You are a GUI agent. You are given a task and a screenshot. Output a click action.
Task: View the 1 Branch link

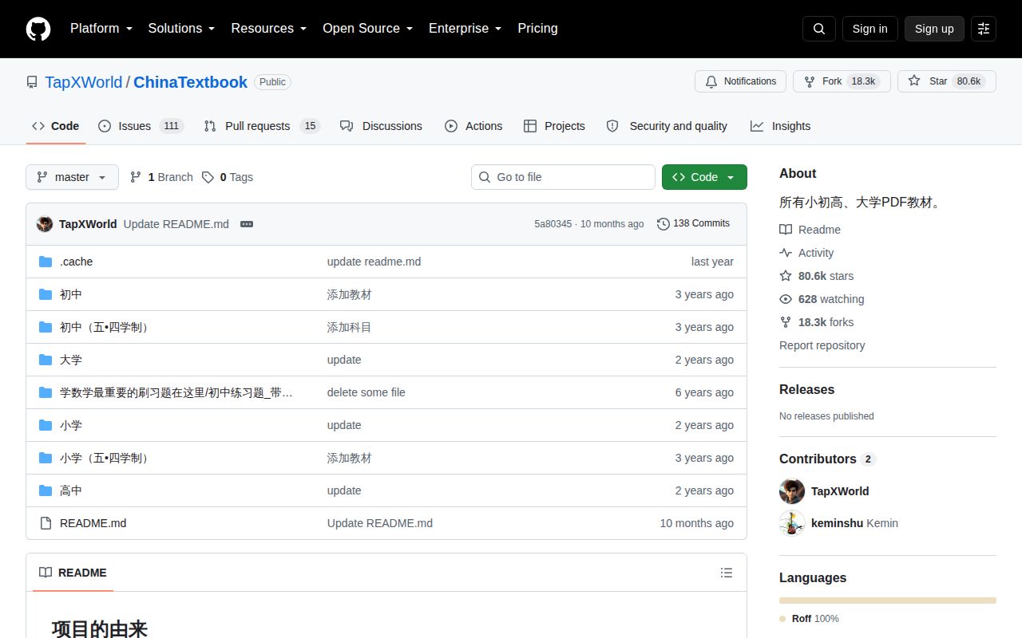pos(161,177)
